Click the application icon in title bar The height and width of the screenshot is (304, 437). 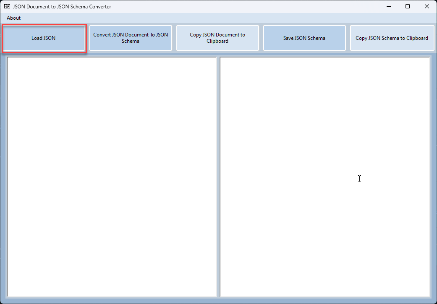[x=7, y=7]
